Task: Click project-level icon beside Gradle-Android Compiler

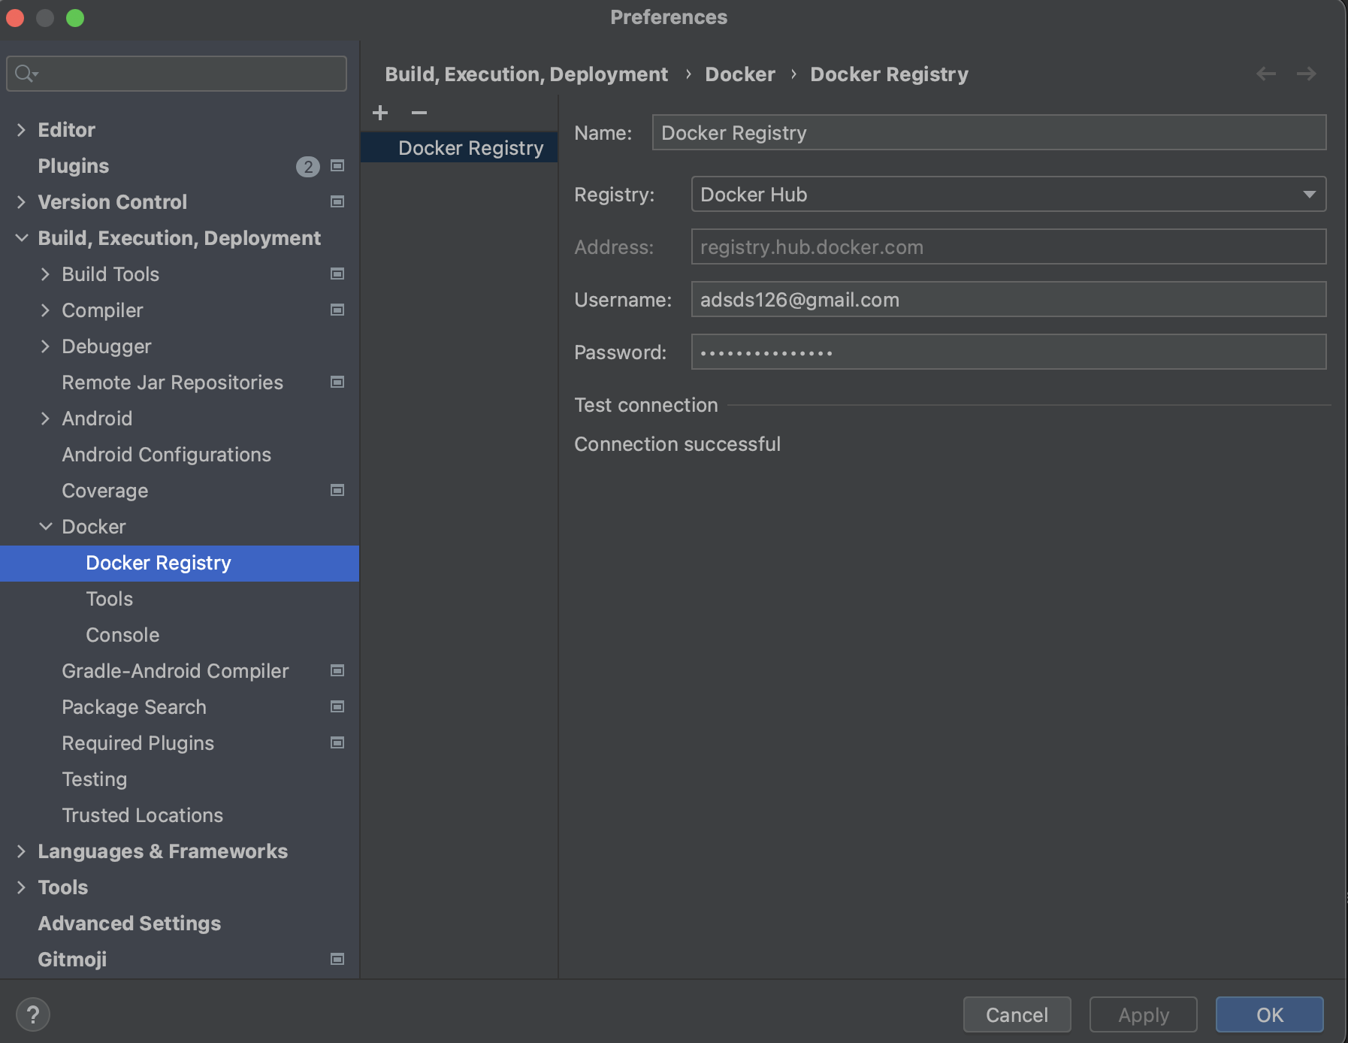Action: [337, 671]
